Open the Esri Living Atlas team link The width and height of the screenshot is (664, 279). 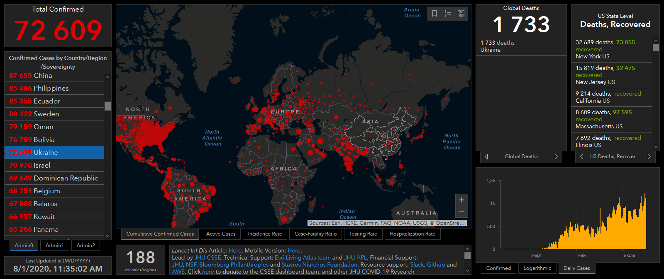(x=303, y=257)
